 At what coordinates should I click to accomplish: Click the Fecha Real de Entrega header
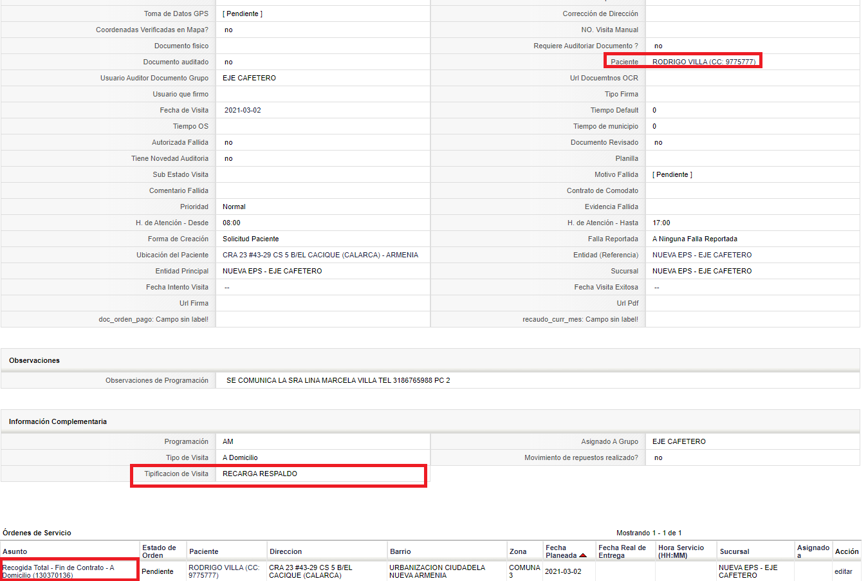pyautogui.click(x=622, y=551)
